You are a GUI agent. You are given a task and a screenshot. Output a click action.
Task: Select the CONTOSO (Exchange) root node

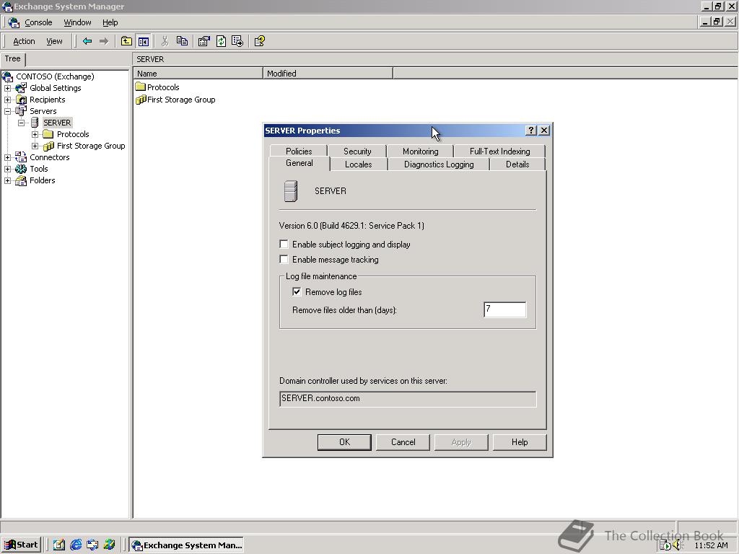(55, 76)
